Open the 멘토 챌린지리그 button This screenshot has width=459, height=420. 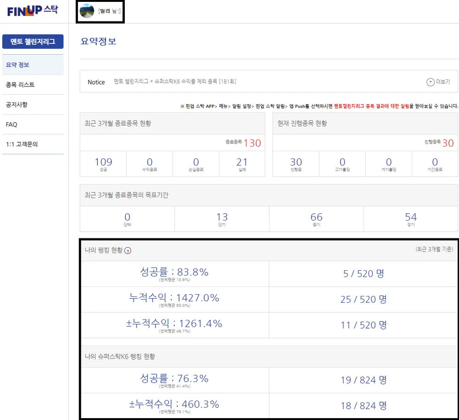[x=33, y=42]
